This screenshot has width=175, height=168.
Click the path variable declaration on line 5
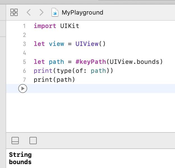[x=56, y=62]
